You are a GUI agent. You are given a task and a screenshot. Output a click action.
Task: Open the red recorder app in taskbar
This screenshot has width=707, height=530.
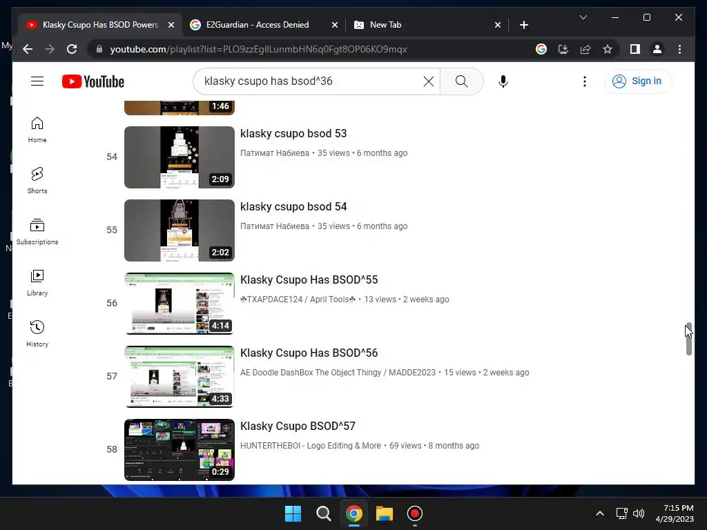pyautogui.click(x=415, y=513)
